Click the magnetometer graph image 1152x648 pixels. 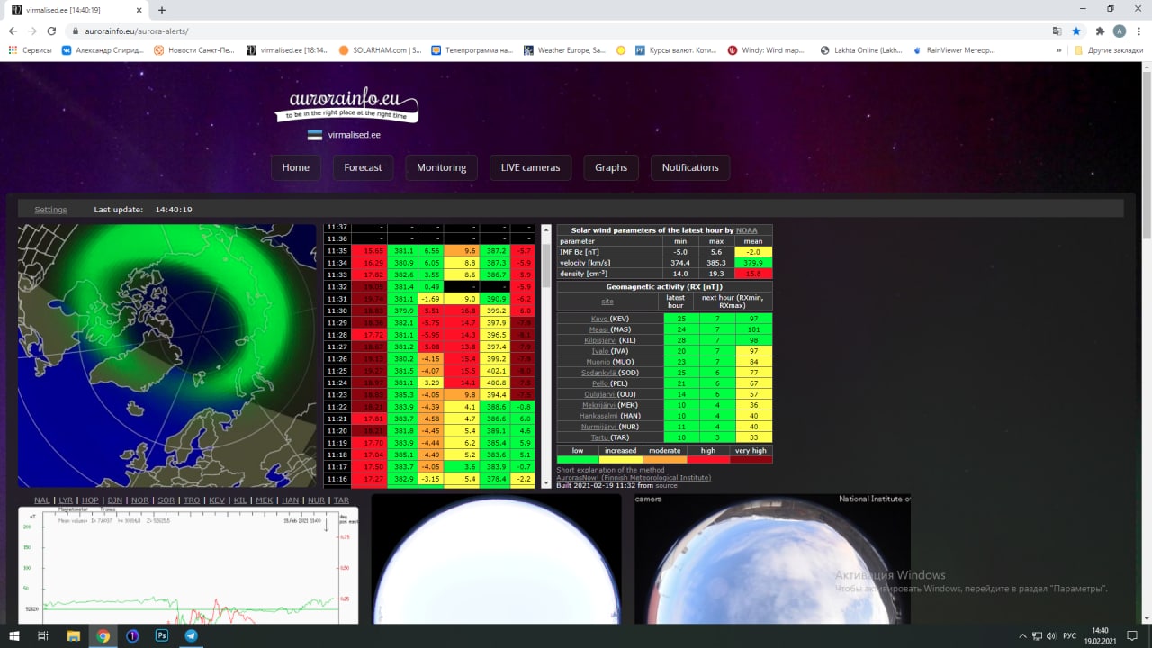coord(188,565)
